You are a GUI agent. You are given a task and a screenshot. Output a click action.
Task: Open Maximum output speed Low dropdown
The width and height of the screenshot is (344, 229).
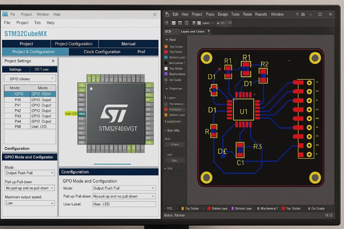[30, 203]
